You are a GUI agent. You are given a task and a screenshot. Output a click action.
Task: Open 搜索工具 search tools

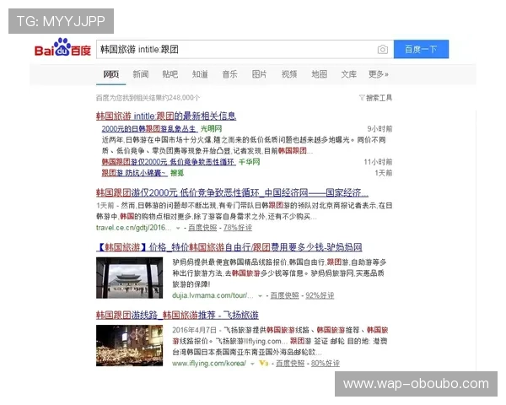(x=379, y=98)
